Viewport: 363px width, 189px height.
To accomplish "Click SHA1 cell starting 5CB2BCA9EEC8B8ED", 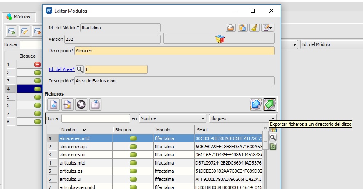I will (228, 147).
